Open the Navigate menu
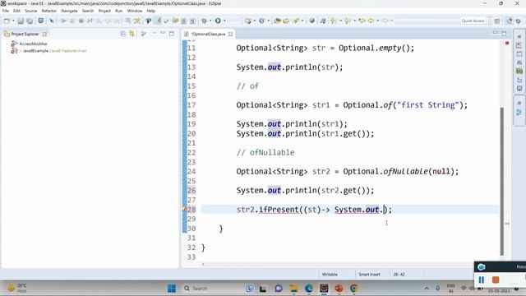 coord(69,11)
